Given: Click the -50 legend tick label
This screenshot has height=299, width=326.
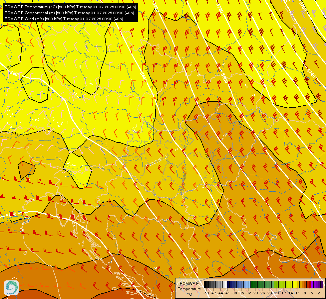Looking at the screenshot, I should [x=206, y=293].
